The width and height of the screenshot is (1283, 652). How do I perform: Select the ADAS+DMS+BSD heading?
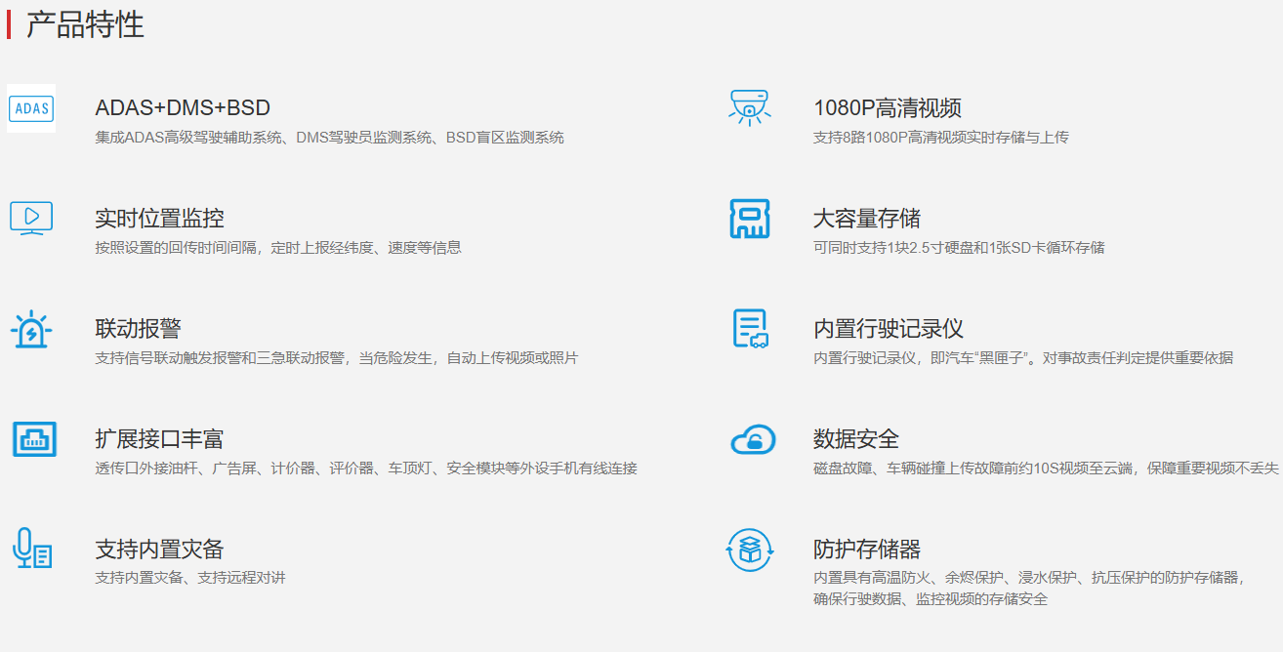point(183,108)
